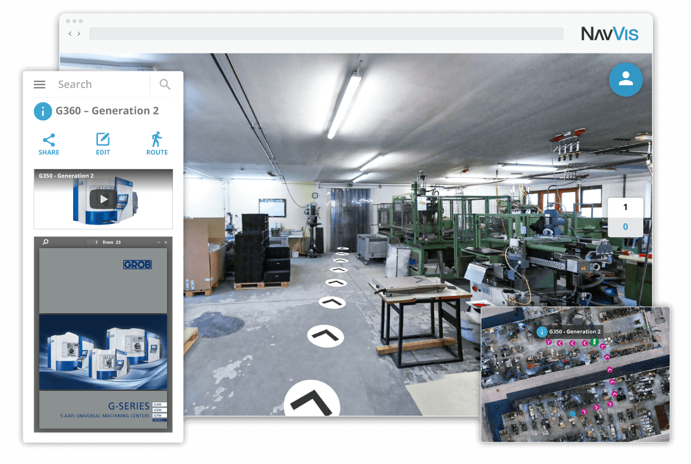The height and width of the screenshot is (464, 691).
Task: Click the blue current-location dot on the minimap
Action: click(x=572, y=413)
